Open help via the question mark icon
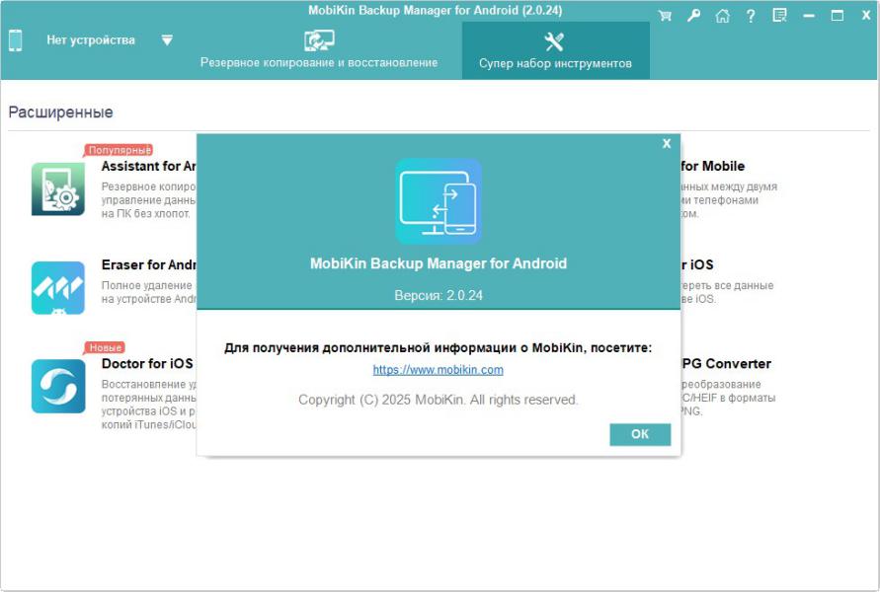Image resolution: width=880 pixels, height=592 pixels. [x=751, y=16]
